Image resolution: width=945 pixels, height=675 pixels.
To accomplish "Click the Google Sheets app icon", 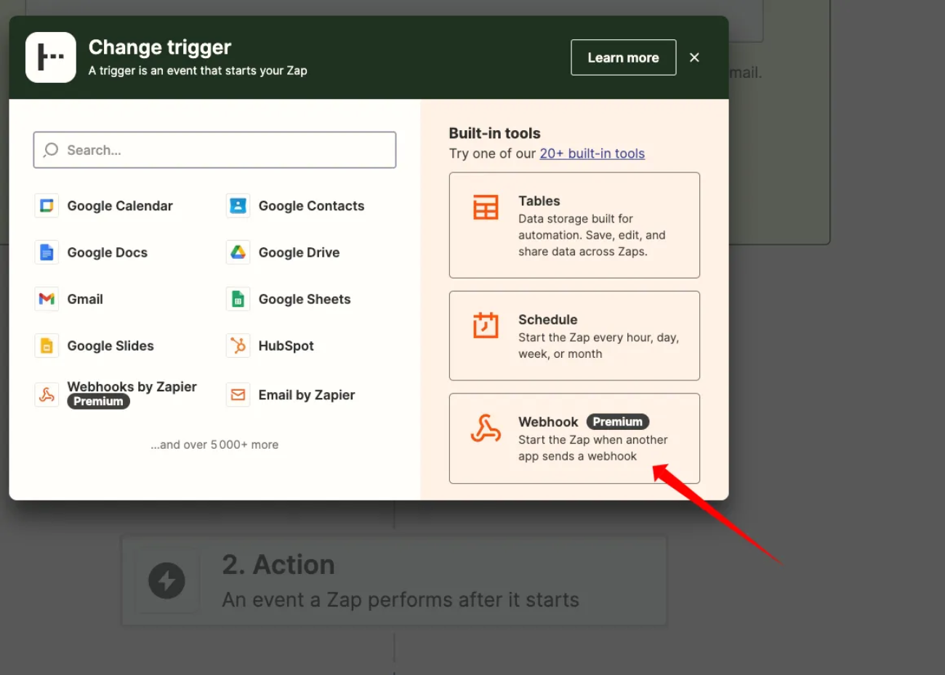I will [238, 299].
